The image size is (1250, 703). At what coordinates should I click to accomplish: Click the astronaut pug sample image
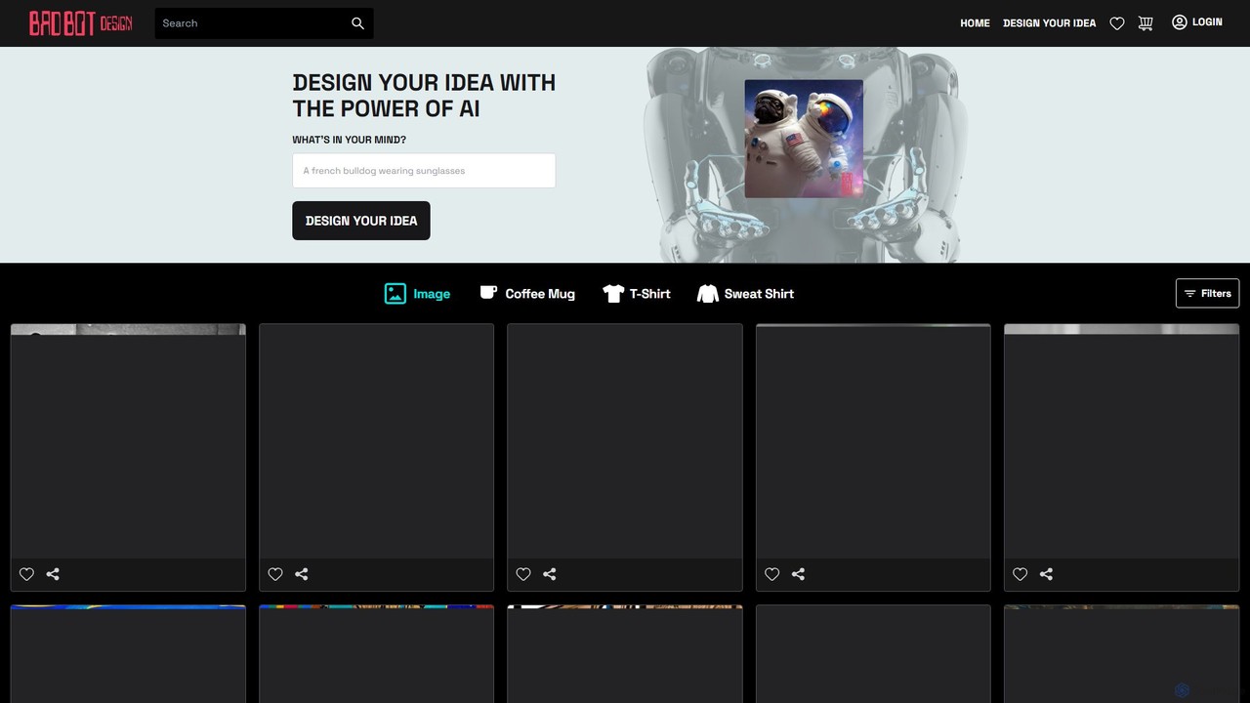click(x=804, y=139)
